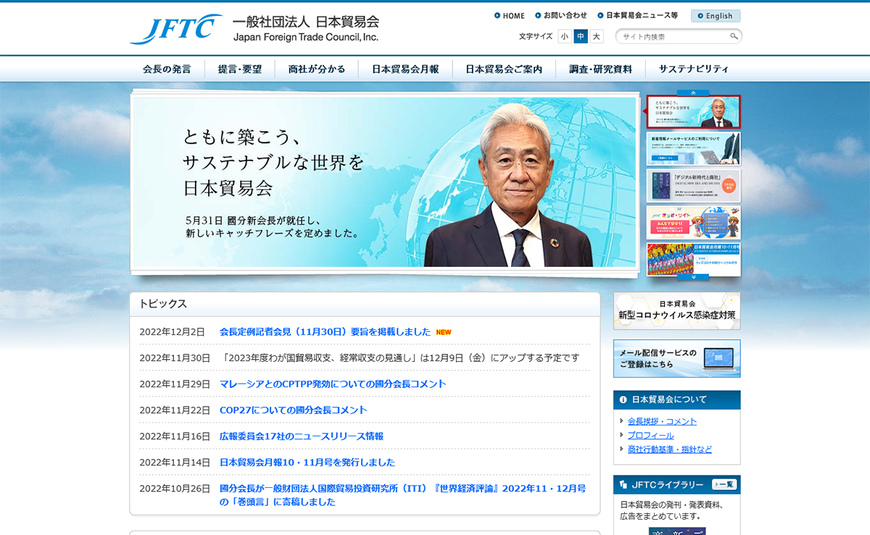Open the 会長の発言 menu

167,70
